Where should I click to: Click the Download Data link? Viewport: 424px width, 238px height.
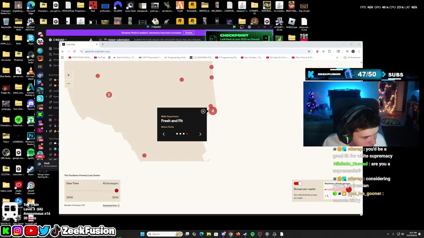111,205
